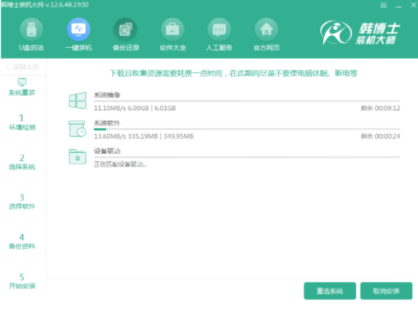This screenshot has width=418, height=313.
Task: Jump to step 3 选择软件
Action: coord(22,202)
